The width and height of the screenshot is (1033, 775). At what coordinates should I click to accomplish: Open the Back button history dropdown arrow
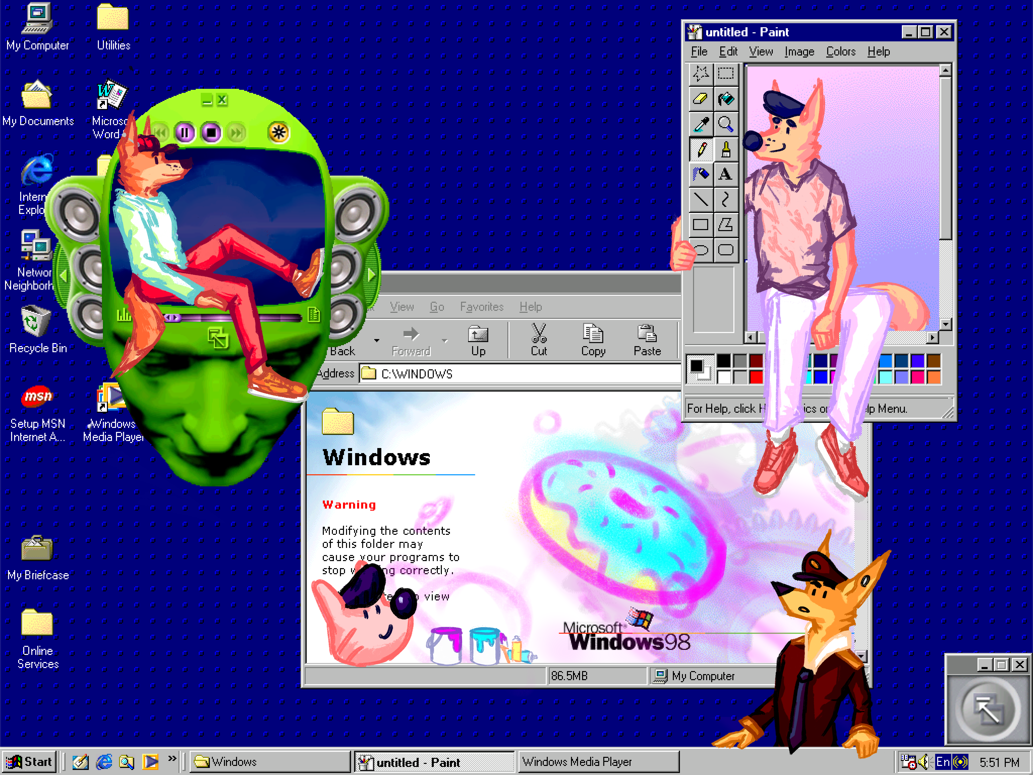point(376,341)
